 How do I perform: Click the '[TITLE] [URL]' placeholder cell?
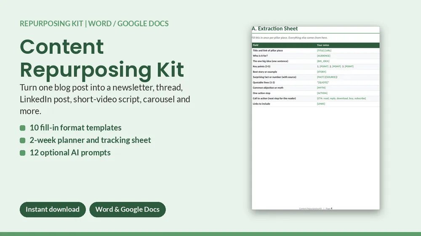tap(324, 50)
